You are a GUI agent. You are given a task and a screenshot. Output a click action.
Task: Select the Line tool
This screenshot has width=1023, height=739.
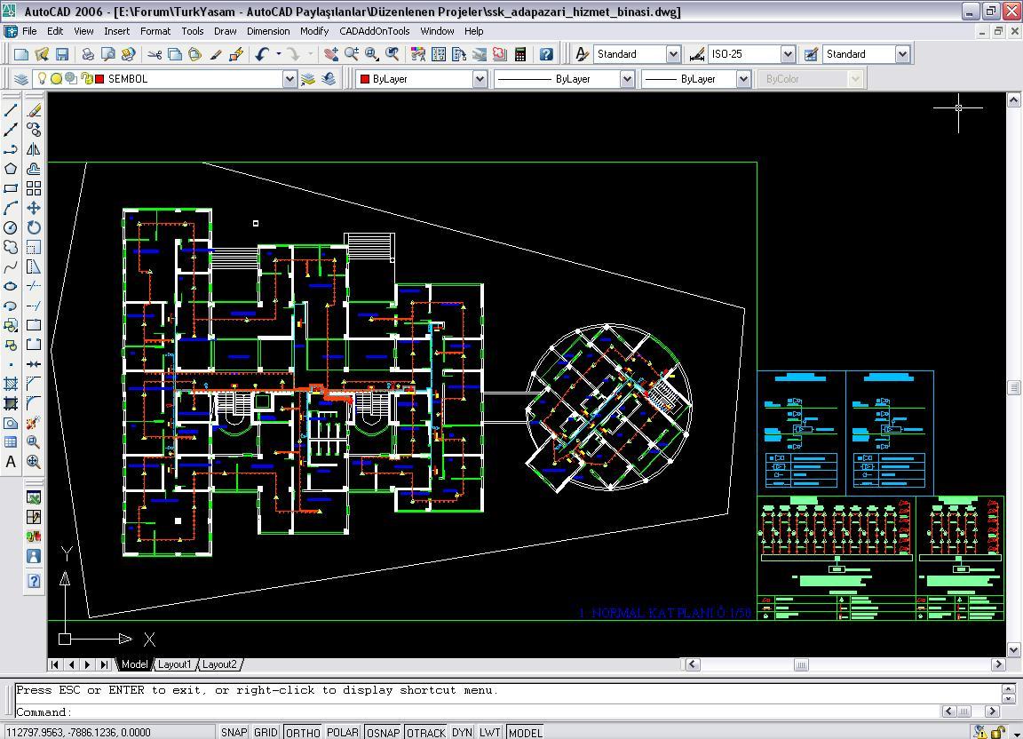pos(11,110)
